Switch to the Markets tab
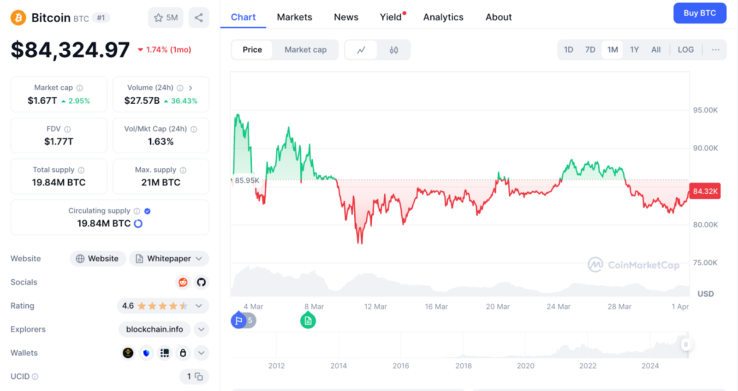 coord(294,17)
